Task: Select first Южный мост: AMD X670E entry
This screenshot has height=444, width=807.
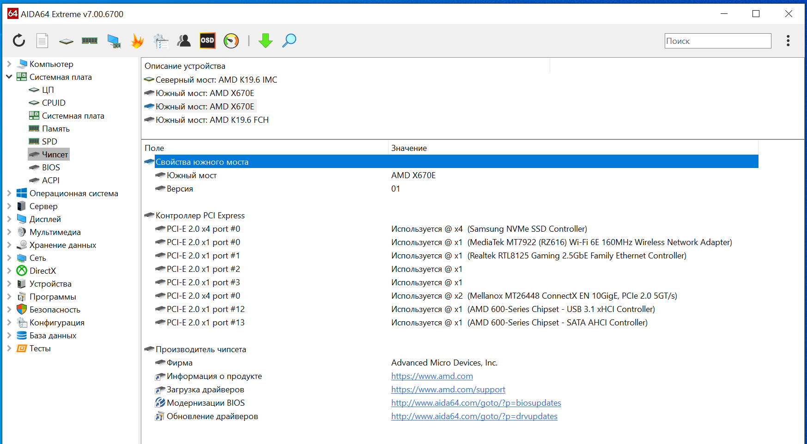Action: pyautogui.click(x=205, y=93)
